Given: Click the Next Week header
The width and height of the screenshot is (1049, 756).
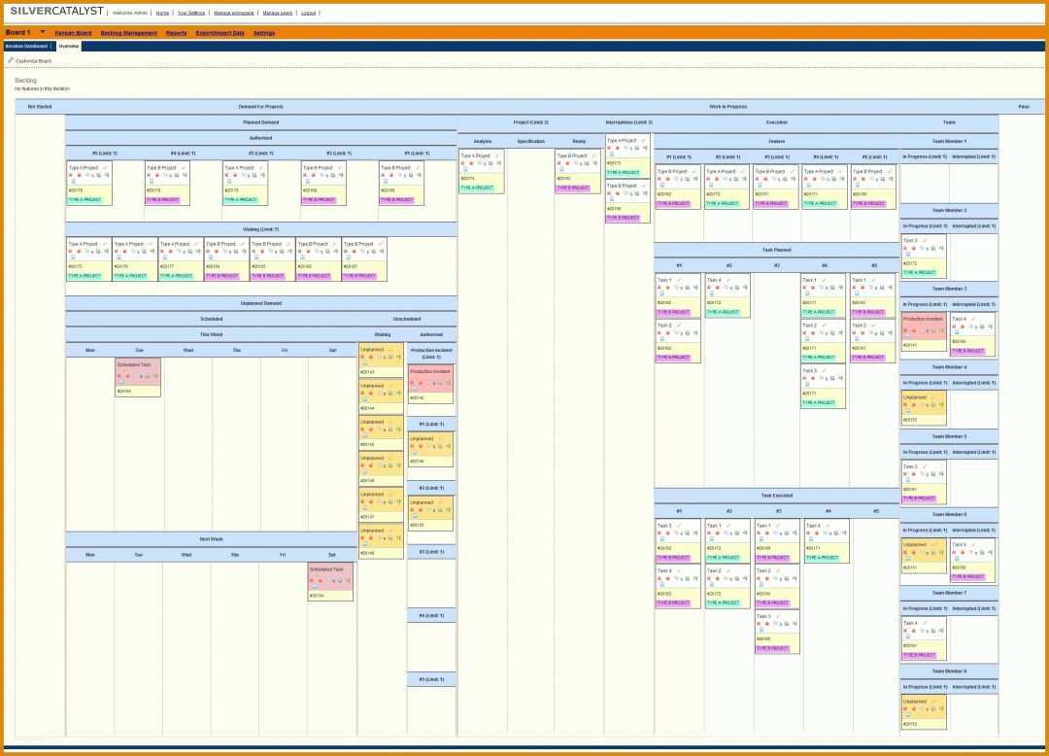Looking at the screenshot, I should [x=212, y=539].
